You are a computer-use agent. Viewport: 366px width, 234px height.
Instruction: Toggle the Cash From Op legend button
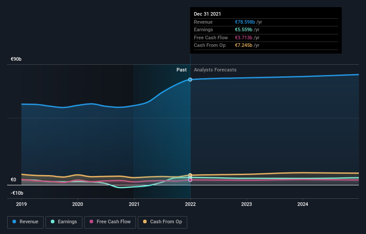(x=162, y=222)
